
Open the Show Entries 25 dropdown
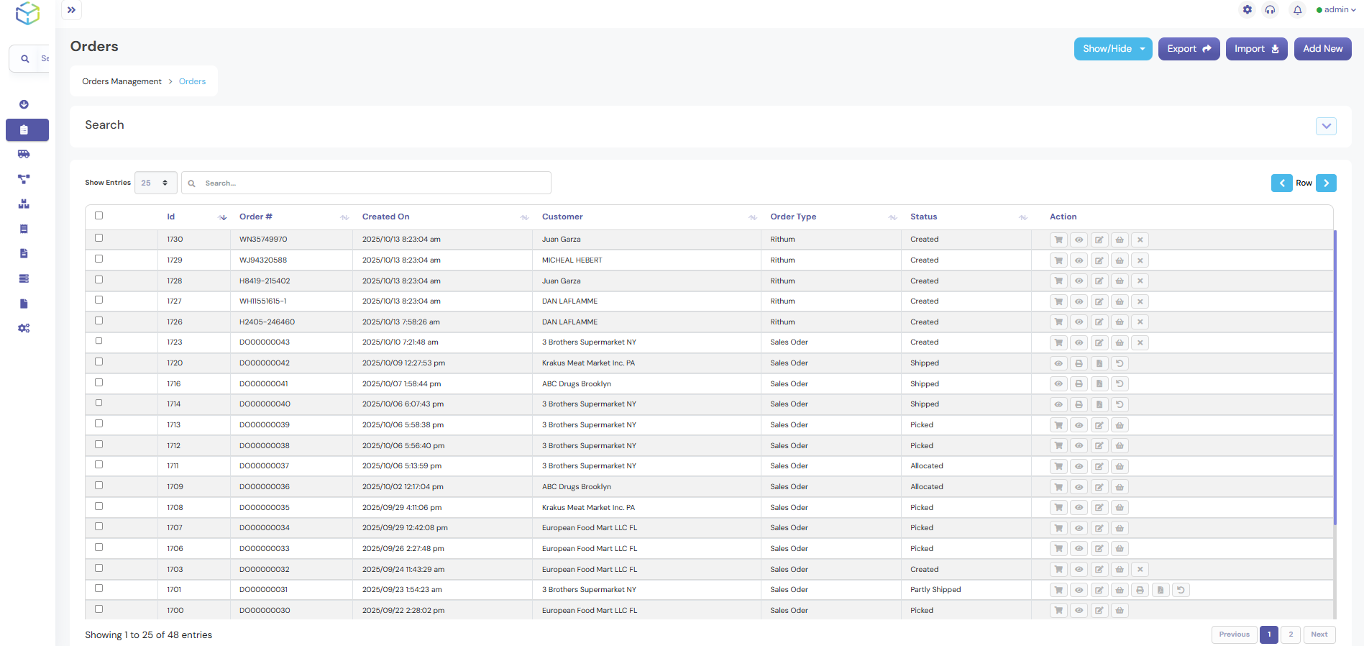pos(155,183)
